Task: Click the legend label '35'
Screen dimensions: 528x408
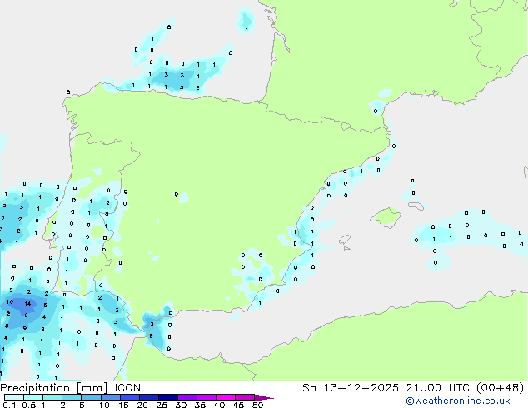Action: click(200, 405)
